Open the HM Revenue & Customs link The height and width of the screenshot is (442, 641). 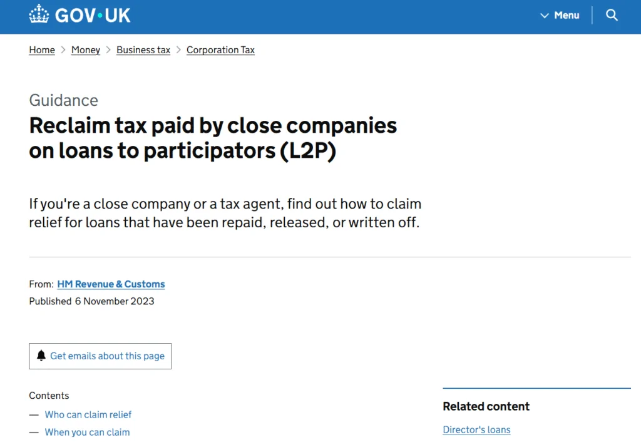pyautogui.click(x=111, y=284)
